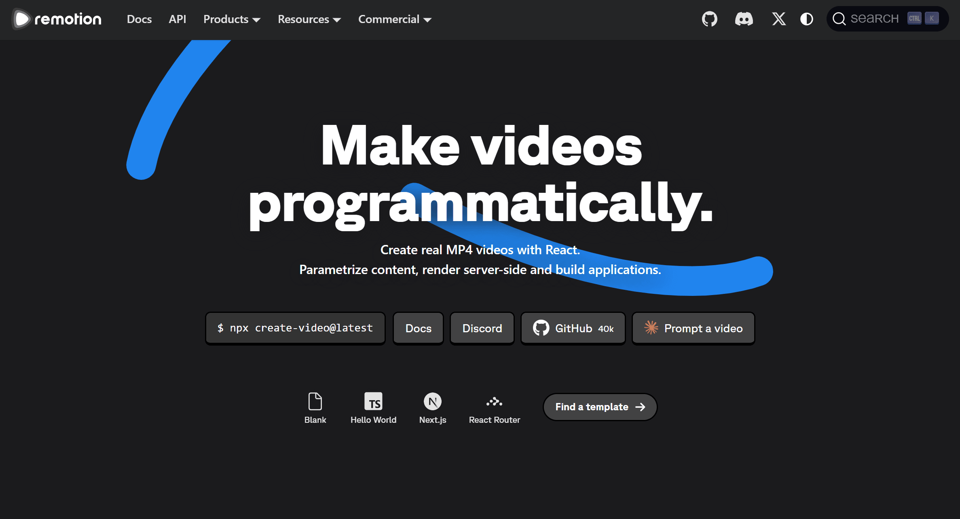The width and height of the screenshot is (960, 519).
Task: Expand the Products dropdown menu
Action: click(232, 19)
